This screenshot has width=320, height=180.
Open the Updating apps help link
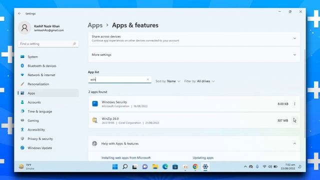pyautogui.click(x=203, y=158)
